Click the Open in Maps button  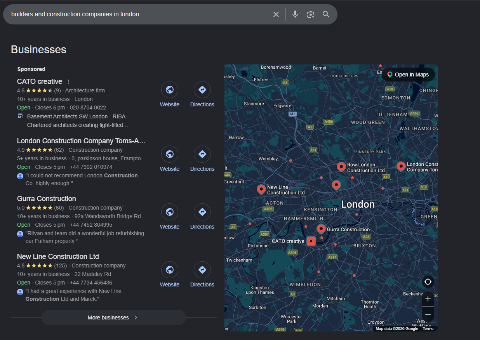(408, 75)
